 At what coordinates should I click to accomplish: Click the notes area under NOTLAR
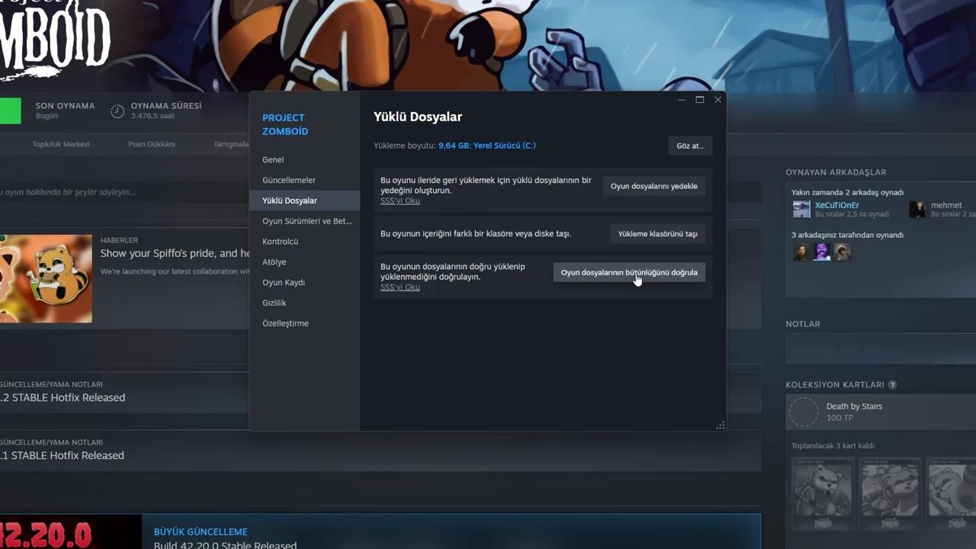coord(881,349)
